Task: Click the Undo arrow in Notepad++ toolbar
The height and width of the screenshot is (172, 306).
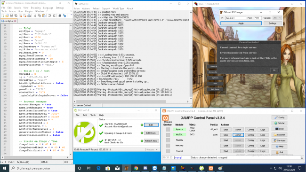Action: (49, 16)
